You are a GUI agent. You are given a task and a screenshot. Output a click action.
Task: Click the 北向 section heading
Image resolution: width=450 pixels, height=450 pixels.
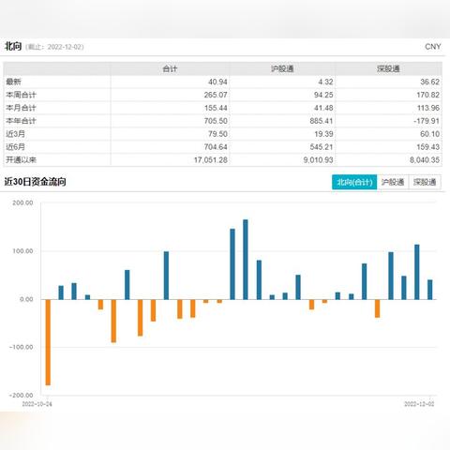13,47
